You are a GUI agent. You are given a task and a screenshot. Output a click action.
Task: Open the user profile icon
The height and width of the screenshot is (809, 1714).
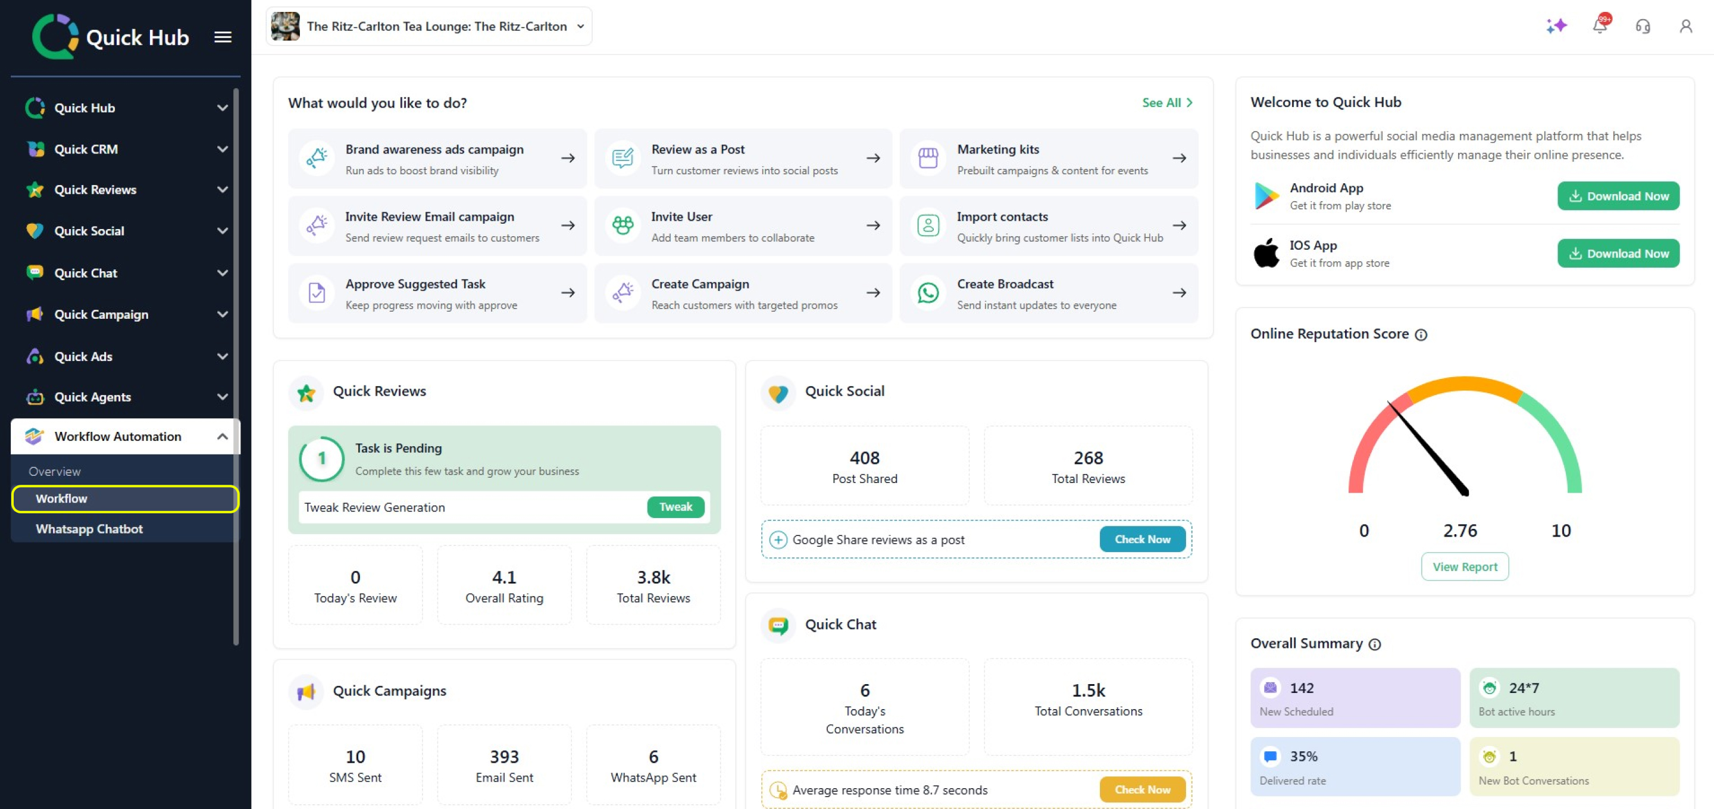pyautogui.click(x=1685, y=27)
